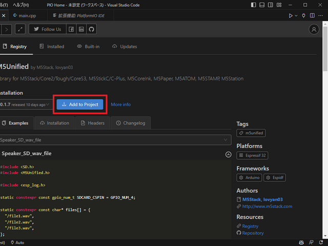The width and height of the screenshot is (328, 246).
Task: Click the Arduino framework tag
Action: pos(249,178)
